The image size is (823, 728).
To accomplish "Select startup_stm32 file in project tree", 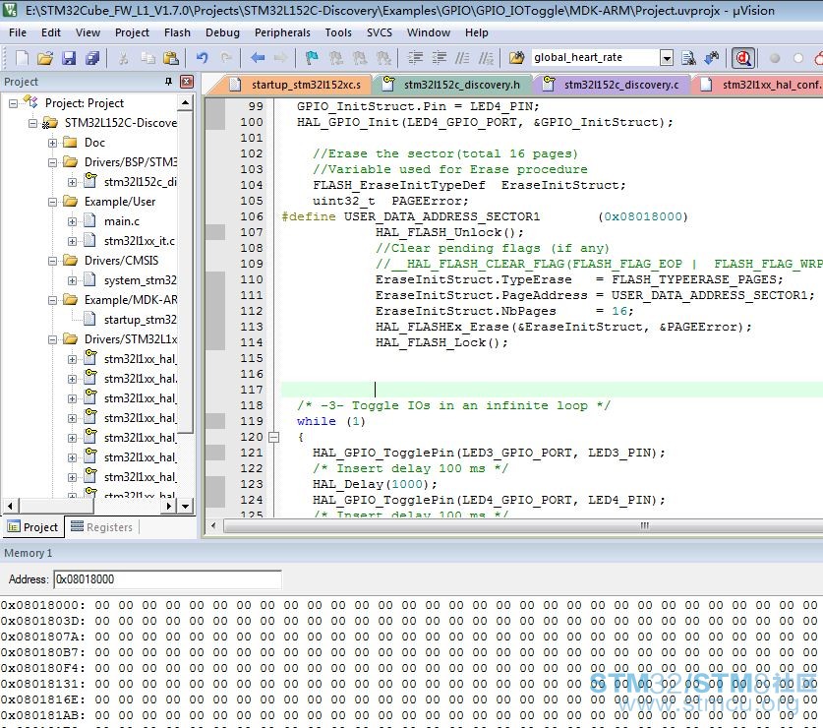I will pos(140,320).
